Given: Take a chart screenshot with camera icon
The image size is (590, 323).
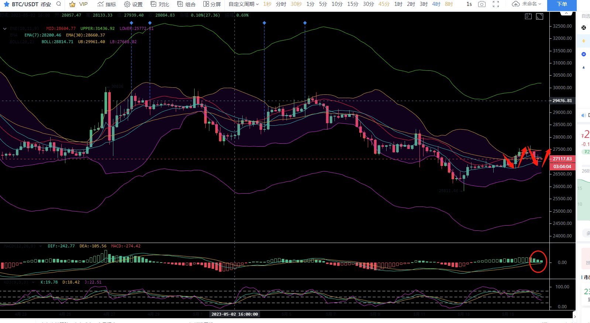Looking at the screenshot, I should click(481, 4).
